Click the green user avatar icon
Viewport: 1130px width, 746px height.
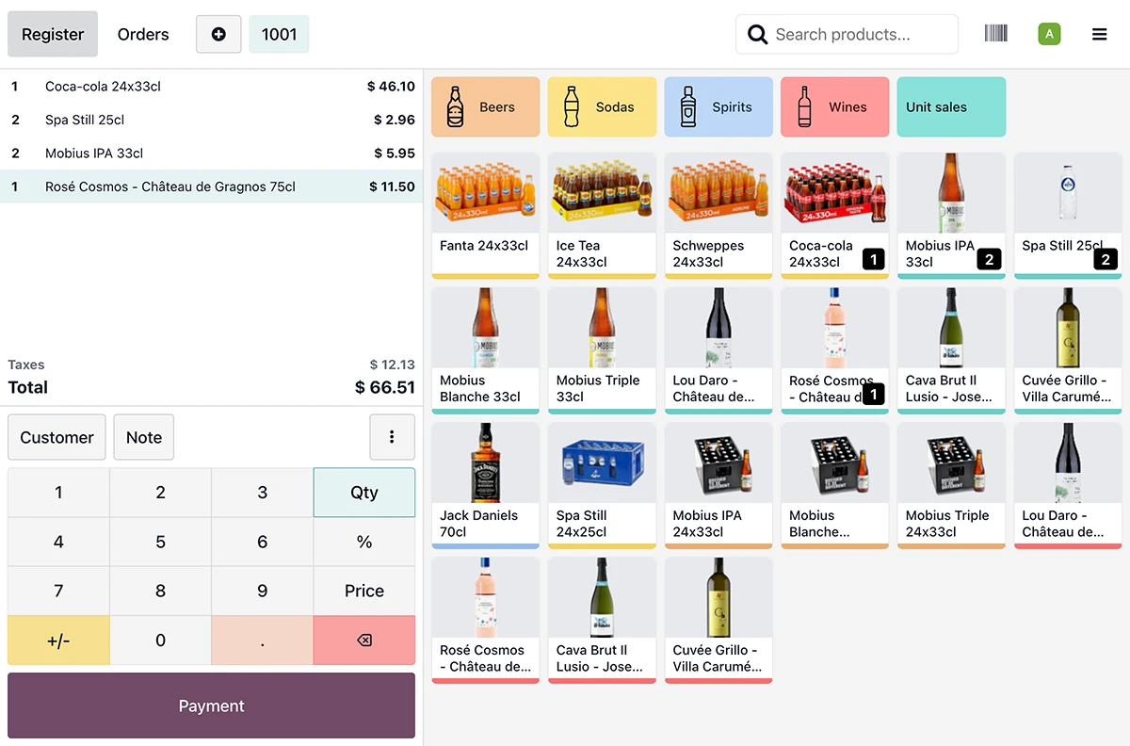(1049, 35)
